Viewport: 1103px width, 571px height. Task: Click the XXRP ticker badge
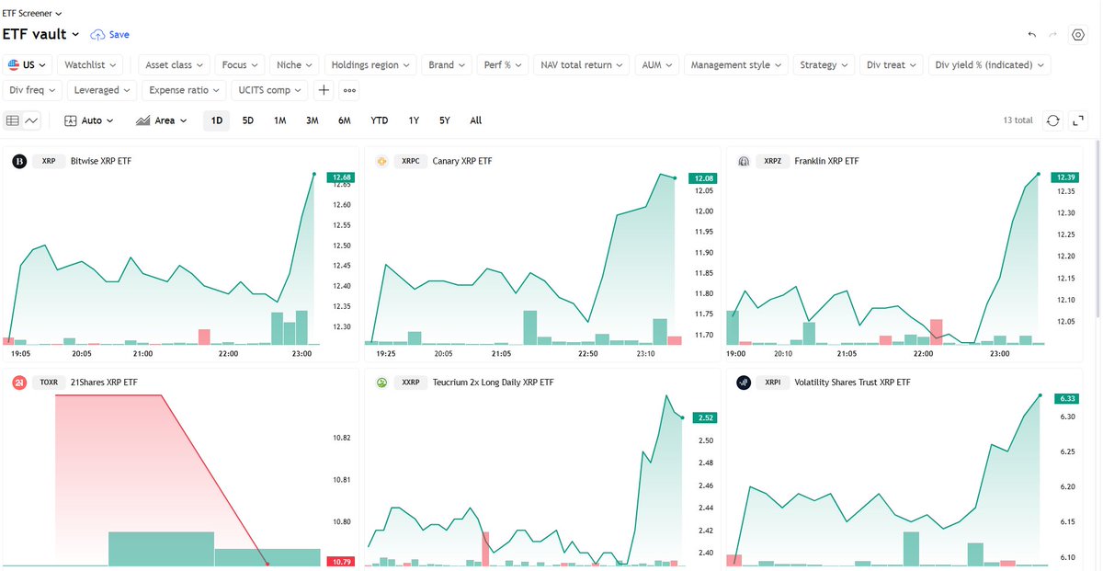tap(411, 383)
